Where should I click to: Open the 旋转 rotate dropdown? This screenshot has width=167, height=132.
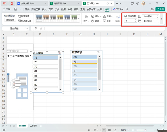point(96,21)
